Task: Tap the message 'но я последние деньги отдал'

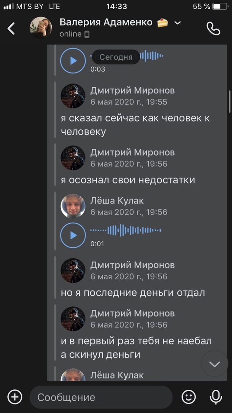Action: click(133, 293)
